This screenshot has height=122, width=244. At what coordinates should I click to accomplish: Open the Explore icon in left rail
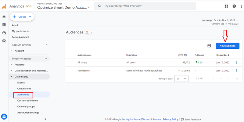point(4,33)
